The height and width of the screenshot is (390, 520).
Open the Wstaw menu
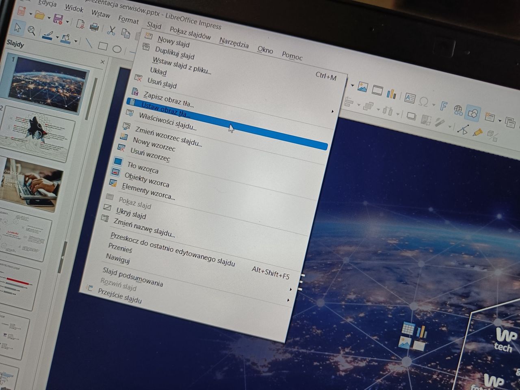tap(100, 15)
